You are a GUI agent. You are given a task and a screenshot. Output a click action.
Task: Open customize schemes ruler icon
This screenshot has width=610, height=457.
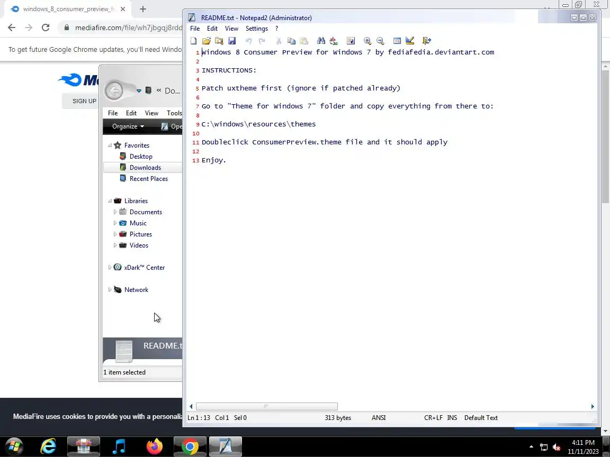tap(410, 40)
